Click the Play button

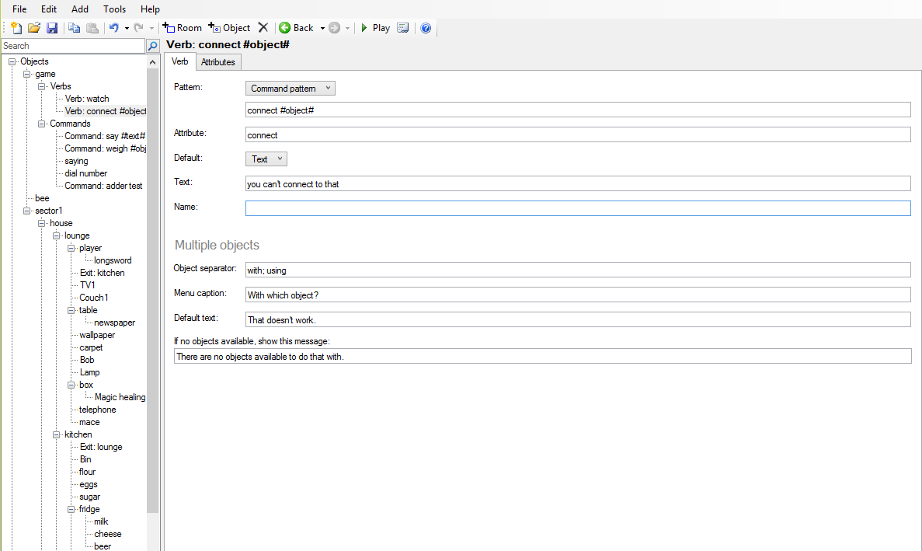point(375,28)
